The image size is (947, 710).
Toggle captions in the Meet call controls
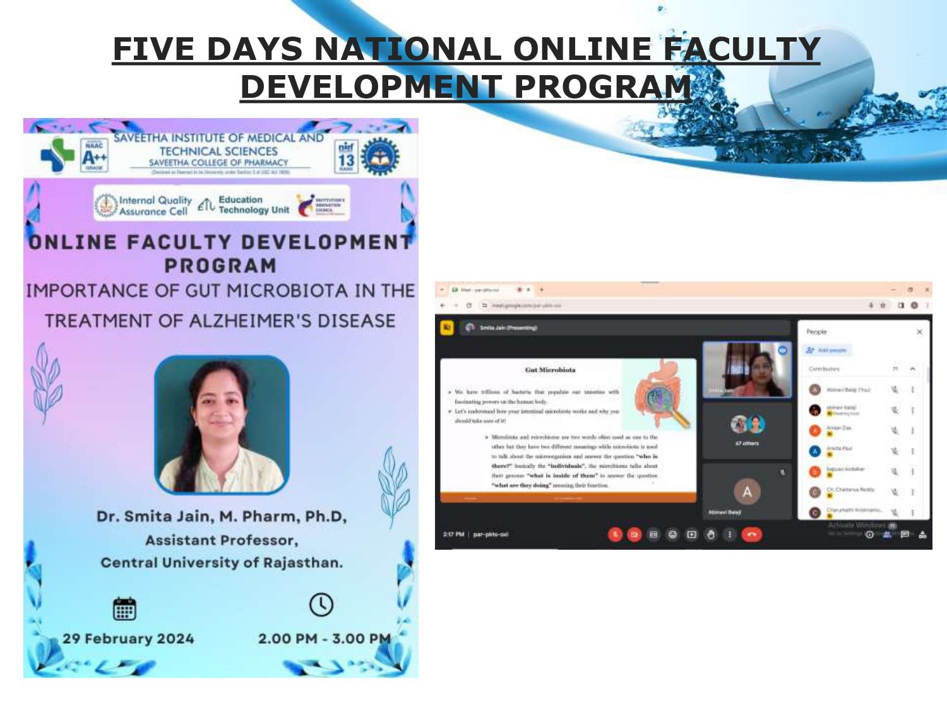click(x=653, y=535)
